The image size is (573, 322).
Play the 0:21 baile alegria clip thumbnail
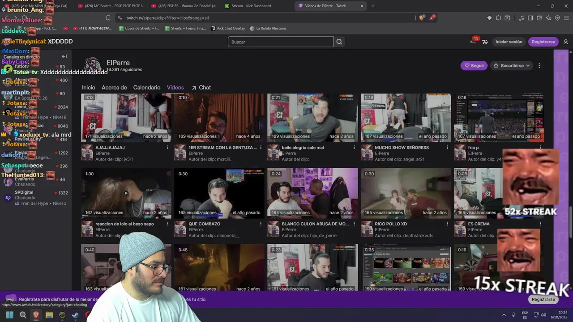[x=312, y=118]
